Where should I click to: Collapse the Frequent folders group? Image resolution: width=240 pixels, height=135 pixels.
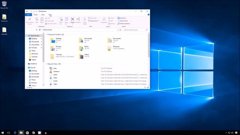click(46, 34)
